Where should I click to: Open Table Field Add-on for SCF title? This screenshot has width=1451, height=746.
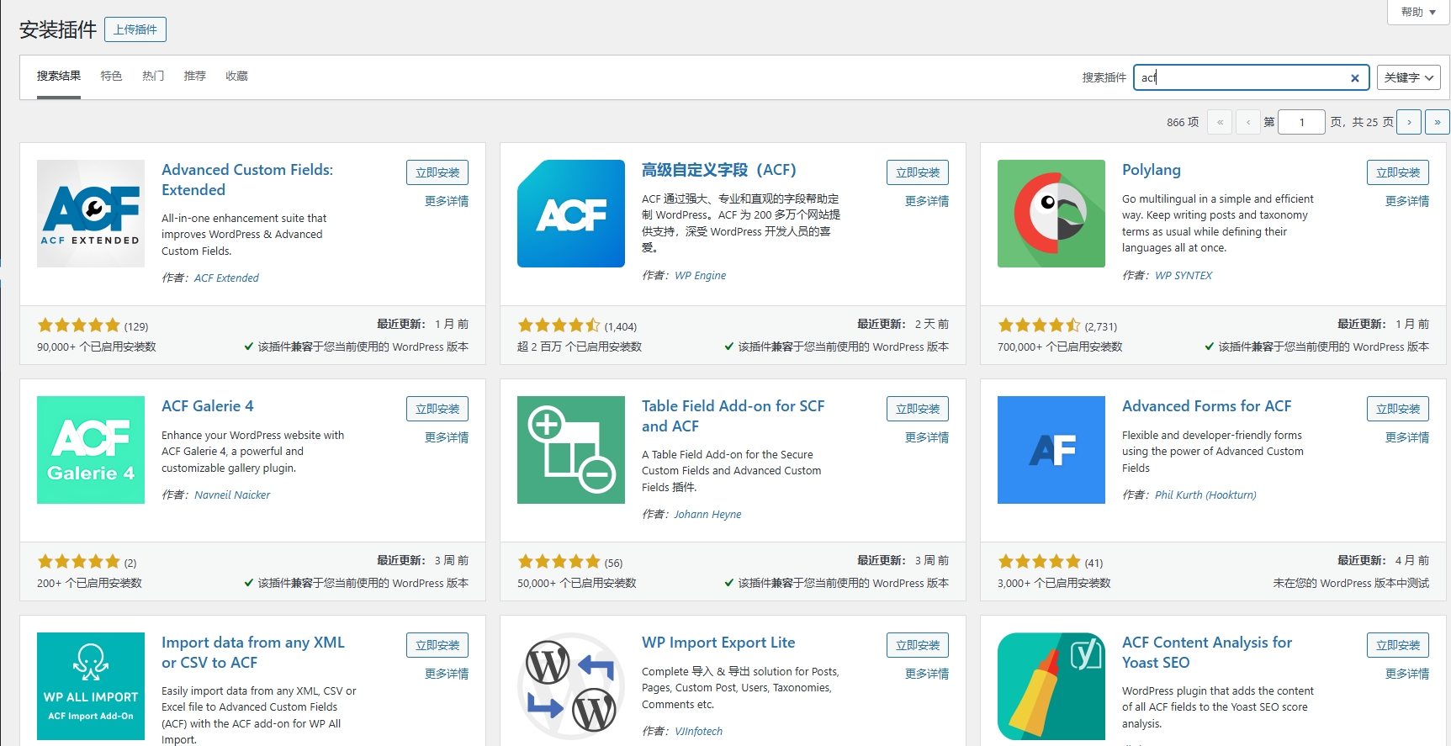tap(733, 416)
